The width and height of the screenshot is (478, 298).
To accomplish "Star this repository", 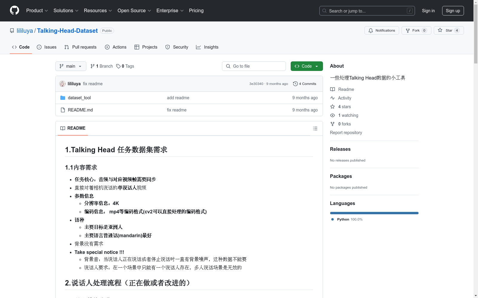I will [448, 30].
